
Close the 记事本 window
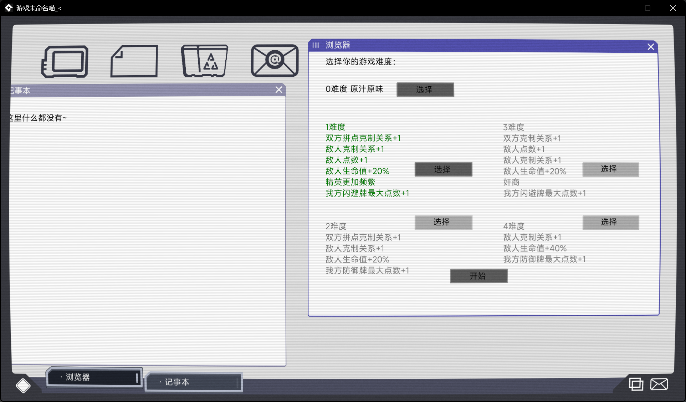tap(278, 90)
